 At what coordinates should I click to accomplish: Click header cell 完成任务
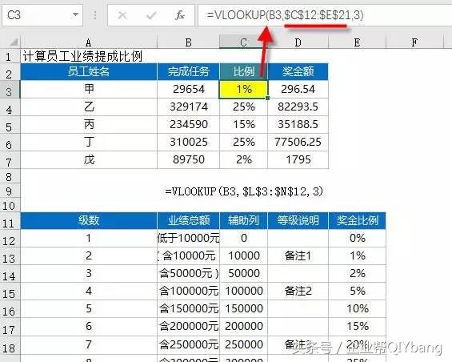click(x=188, y=71)
